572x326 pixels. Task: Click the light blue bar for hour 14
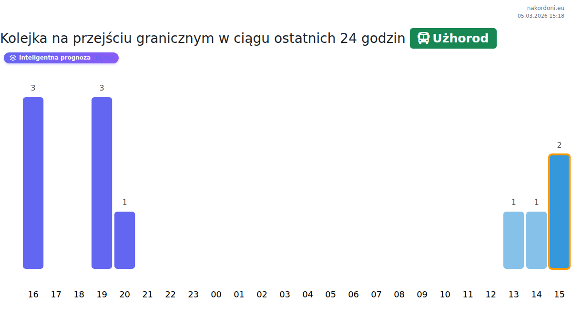point(536,240)
